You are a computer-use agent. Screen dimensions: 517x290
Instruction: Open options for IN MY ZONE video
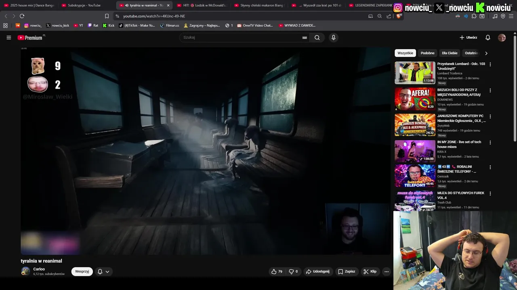(490, 143)
